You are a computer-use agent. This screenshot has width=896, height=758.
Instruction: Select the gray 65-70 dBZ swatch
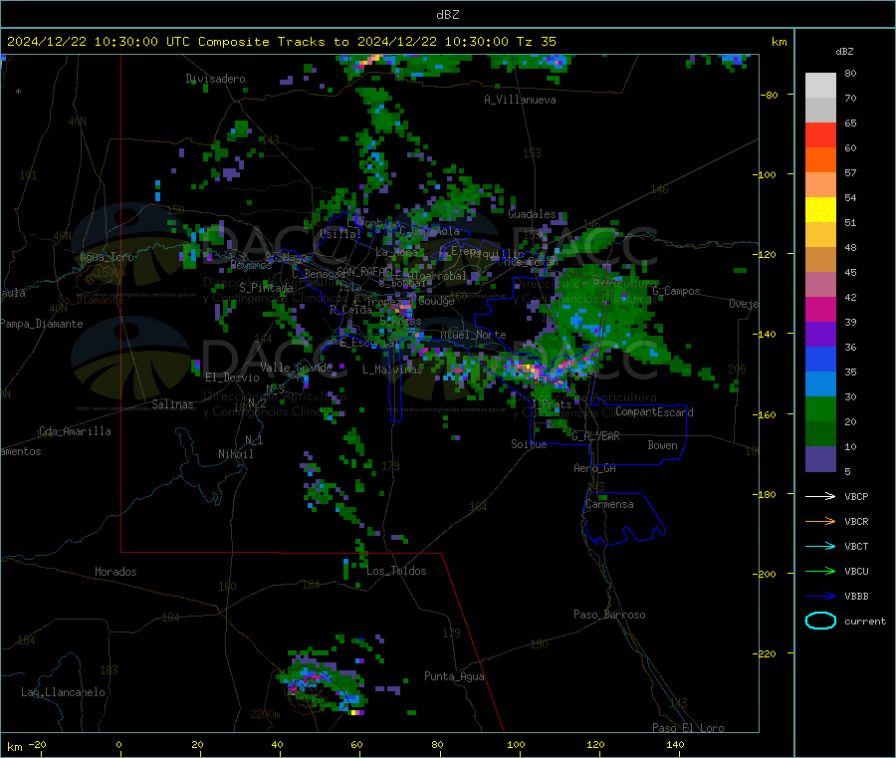820,111
